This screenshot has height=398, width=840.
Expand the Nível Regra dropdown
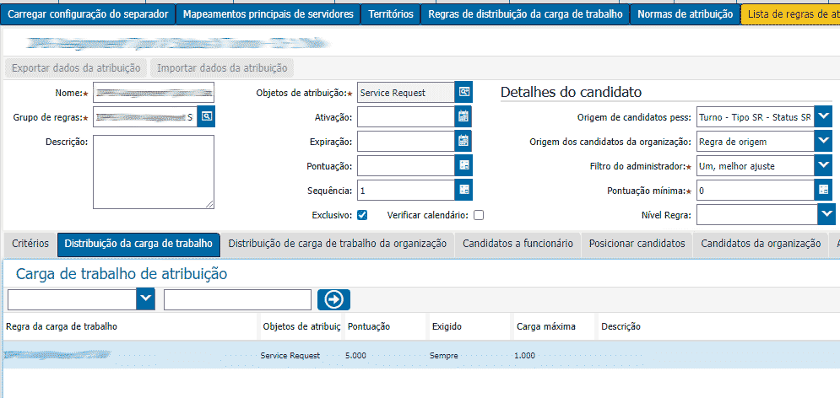click(x=826, y=215)
